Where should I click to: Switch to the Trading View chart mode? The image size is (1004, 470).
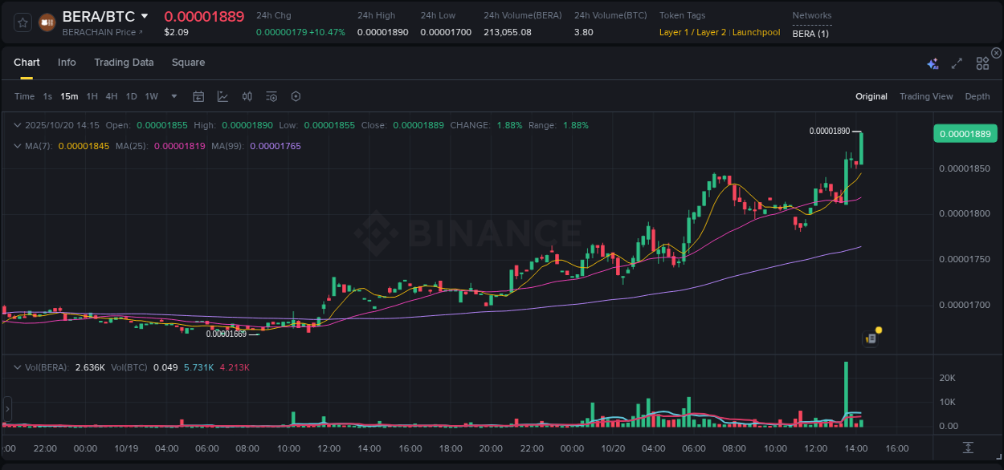coord(925,96)
